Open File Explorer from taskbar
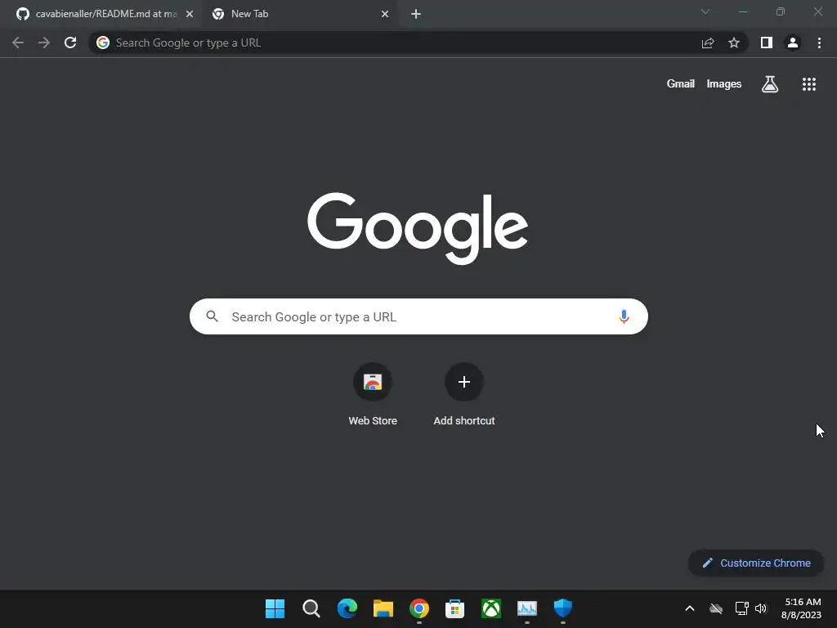837x628 pixels. [383, 608]
